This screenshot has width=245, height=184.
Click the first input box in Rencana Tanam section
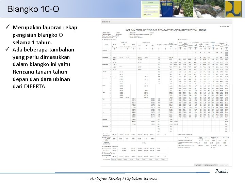tap(114, 159)
